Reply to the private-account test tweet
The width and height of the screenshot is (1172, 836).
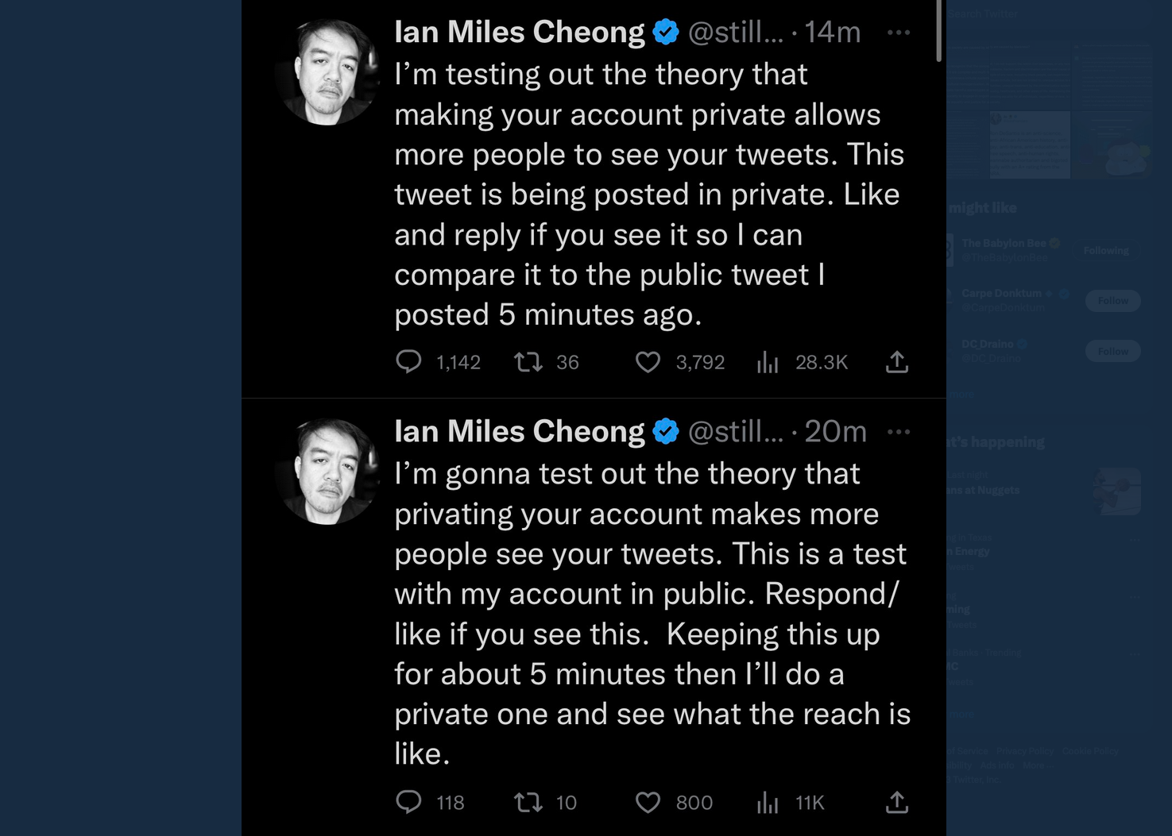[x=408, y=362]
